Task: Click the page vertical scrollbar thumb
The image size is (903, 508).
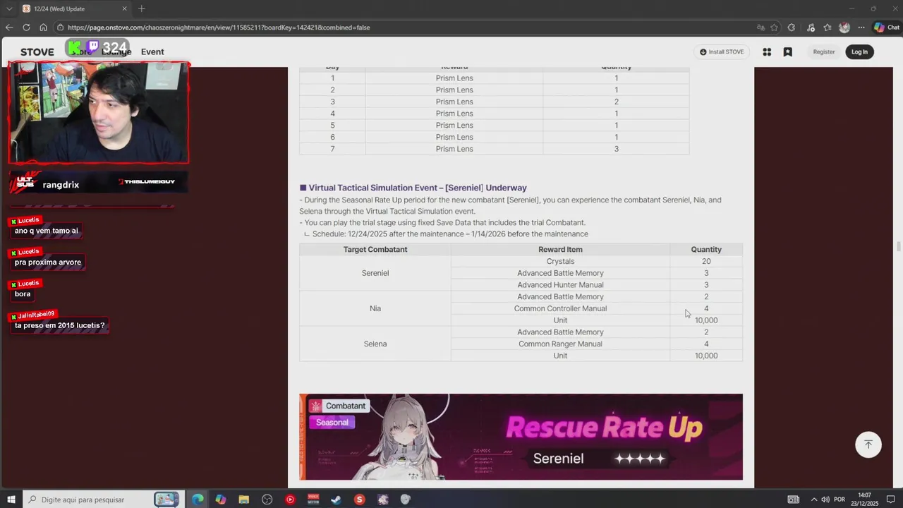Action: point(898,246)
